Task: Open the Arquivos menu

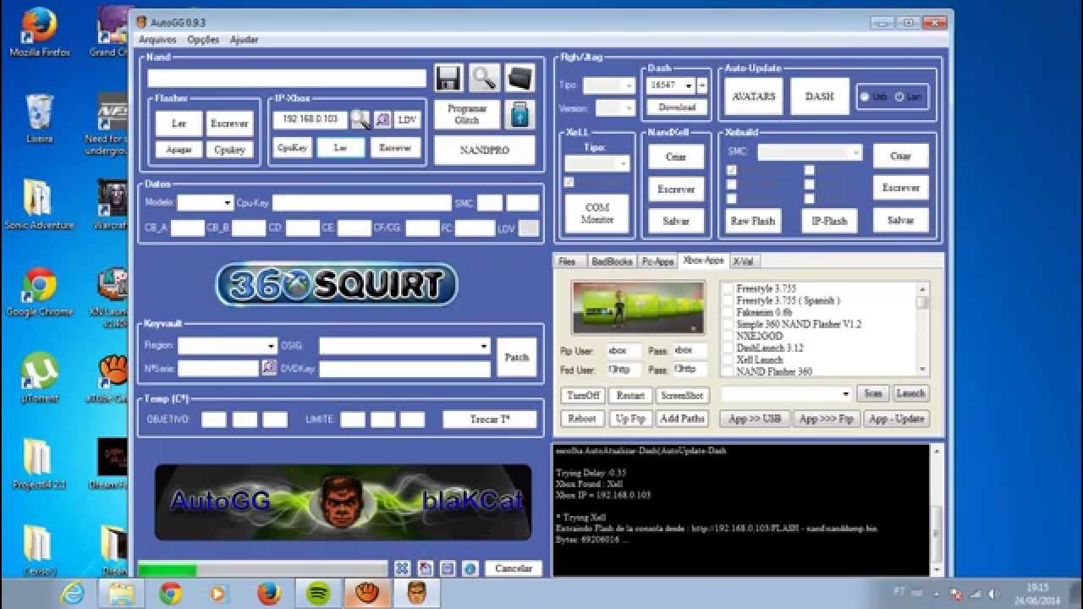Action: coord(157,40)
